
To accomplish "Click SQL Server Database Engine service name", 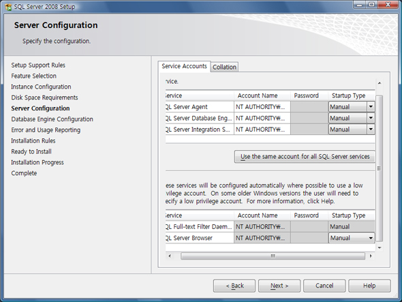I will [x=199, y=119].
